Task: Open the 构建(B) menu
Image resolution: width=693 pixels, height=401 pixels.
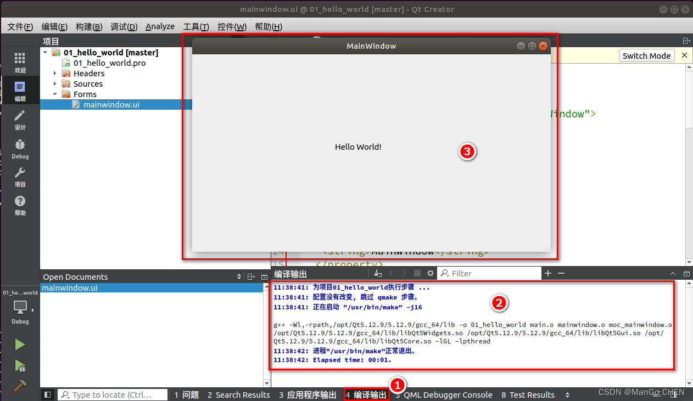Action: [x=89, y=26]
